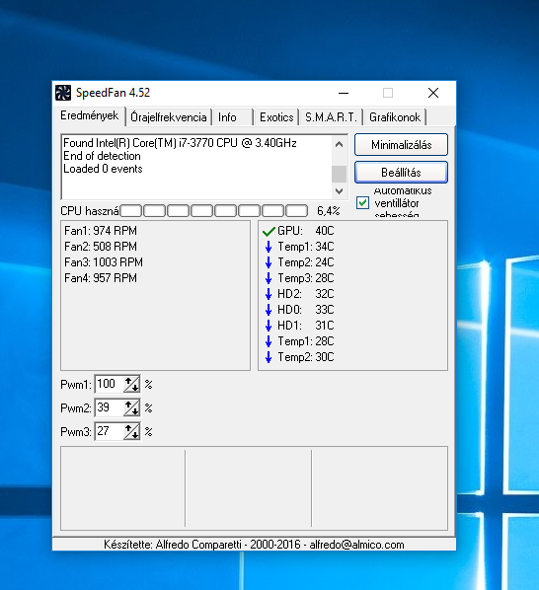
Task: Open settings with the Beállítás button
Action: (401, 173)
